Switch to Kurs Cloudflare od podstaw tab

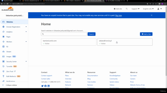[115, 1]
